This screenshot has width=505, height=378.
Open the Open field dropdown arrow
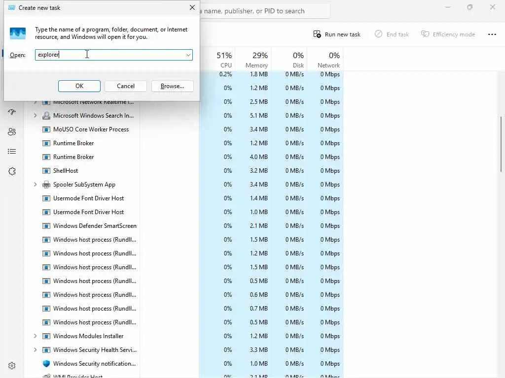(188, 55)
